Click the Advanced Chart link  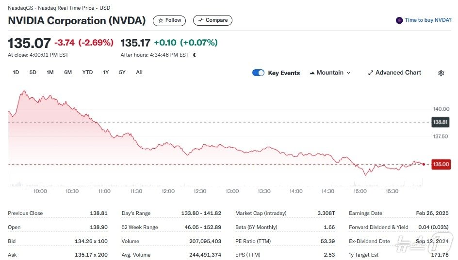(x=398, y=73)
